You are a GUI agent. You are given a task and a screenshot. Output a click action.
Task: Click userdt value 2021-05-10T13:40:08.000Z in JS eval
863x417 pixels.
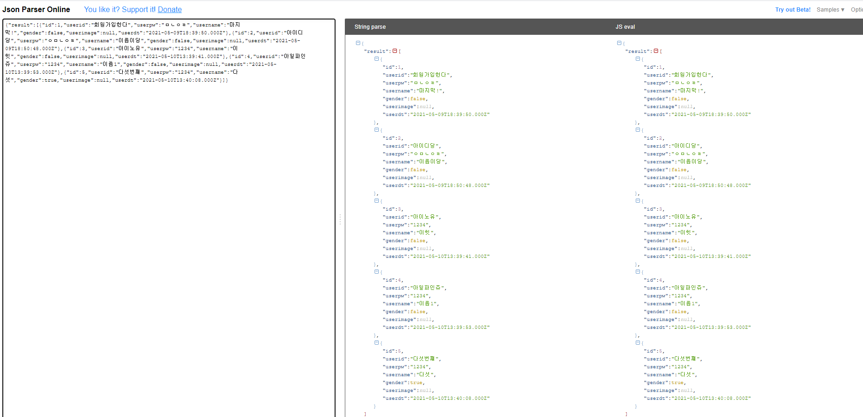coord(711,398)
